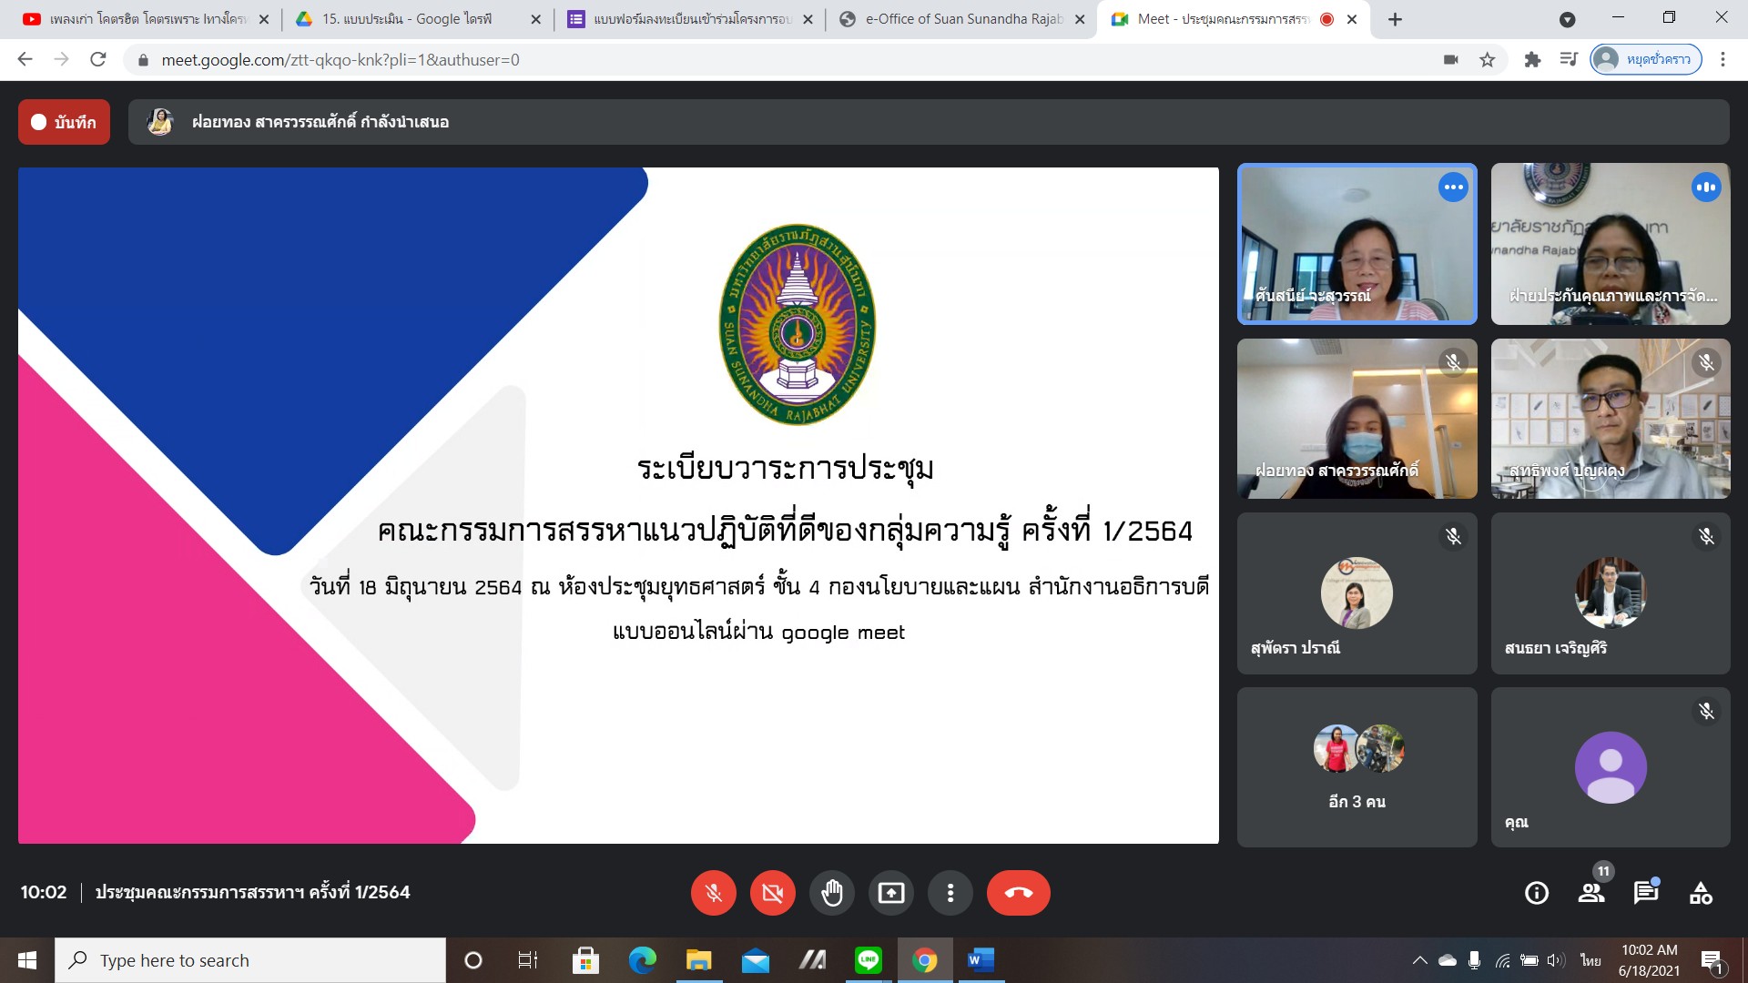Expand the tab search dropdown arrow
This screenshot has width=1748, height=983.
pos(1567,19)
